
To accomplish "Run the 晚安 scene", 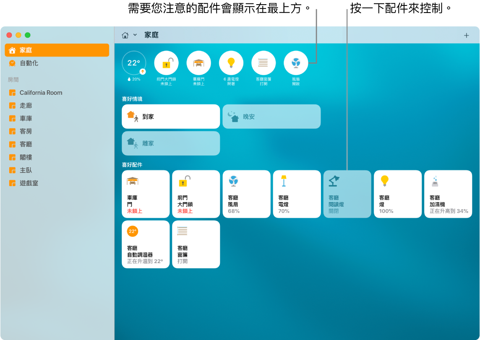I will pyautogui.click(x=271, y=116).
